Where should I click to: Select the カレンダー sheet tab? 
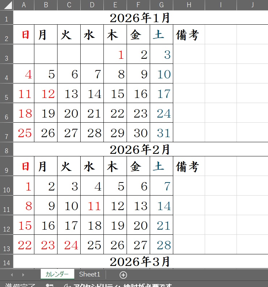(x=57, y=274)
